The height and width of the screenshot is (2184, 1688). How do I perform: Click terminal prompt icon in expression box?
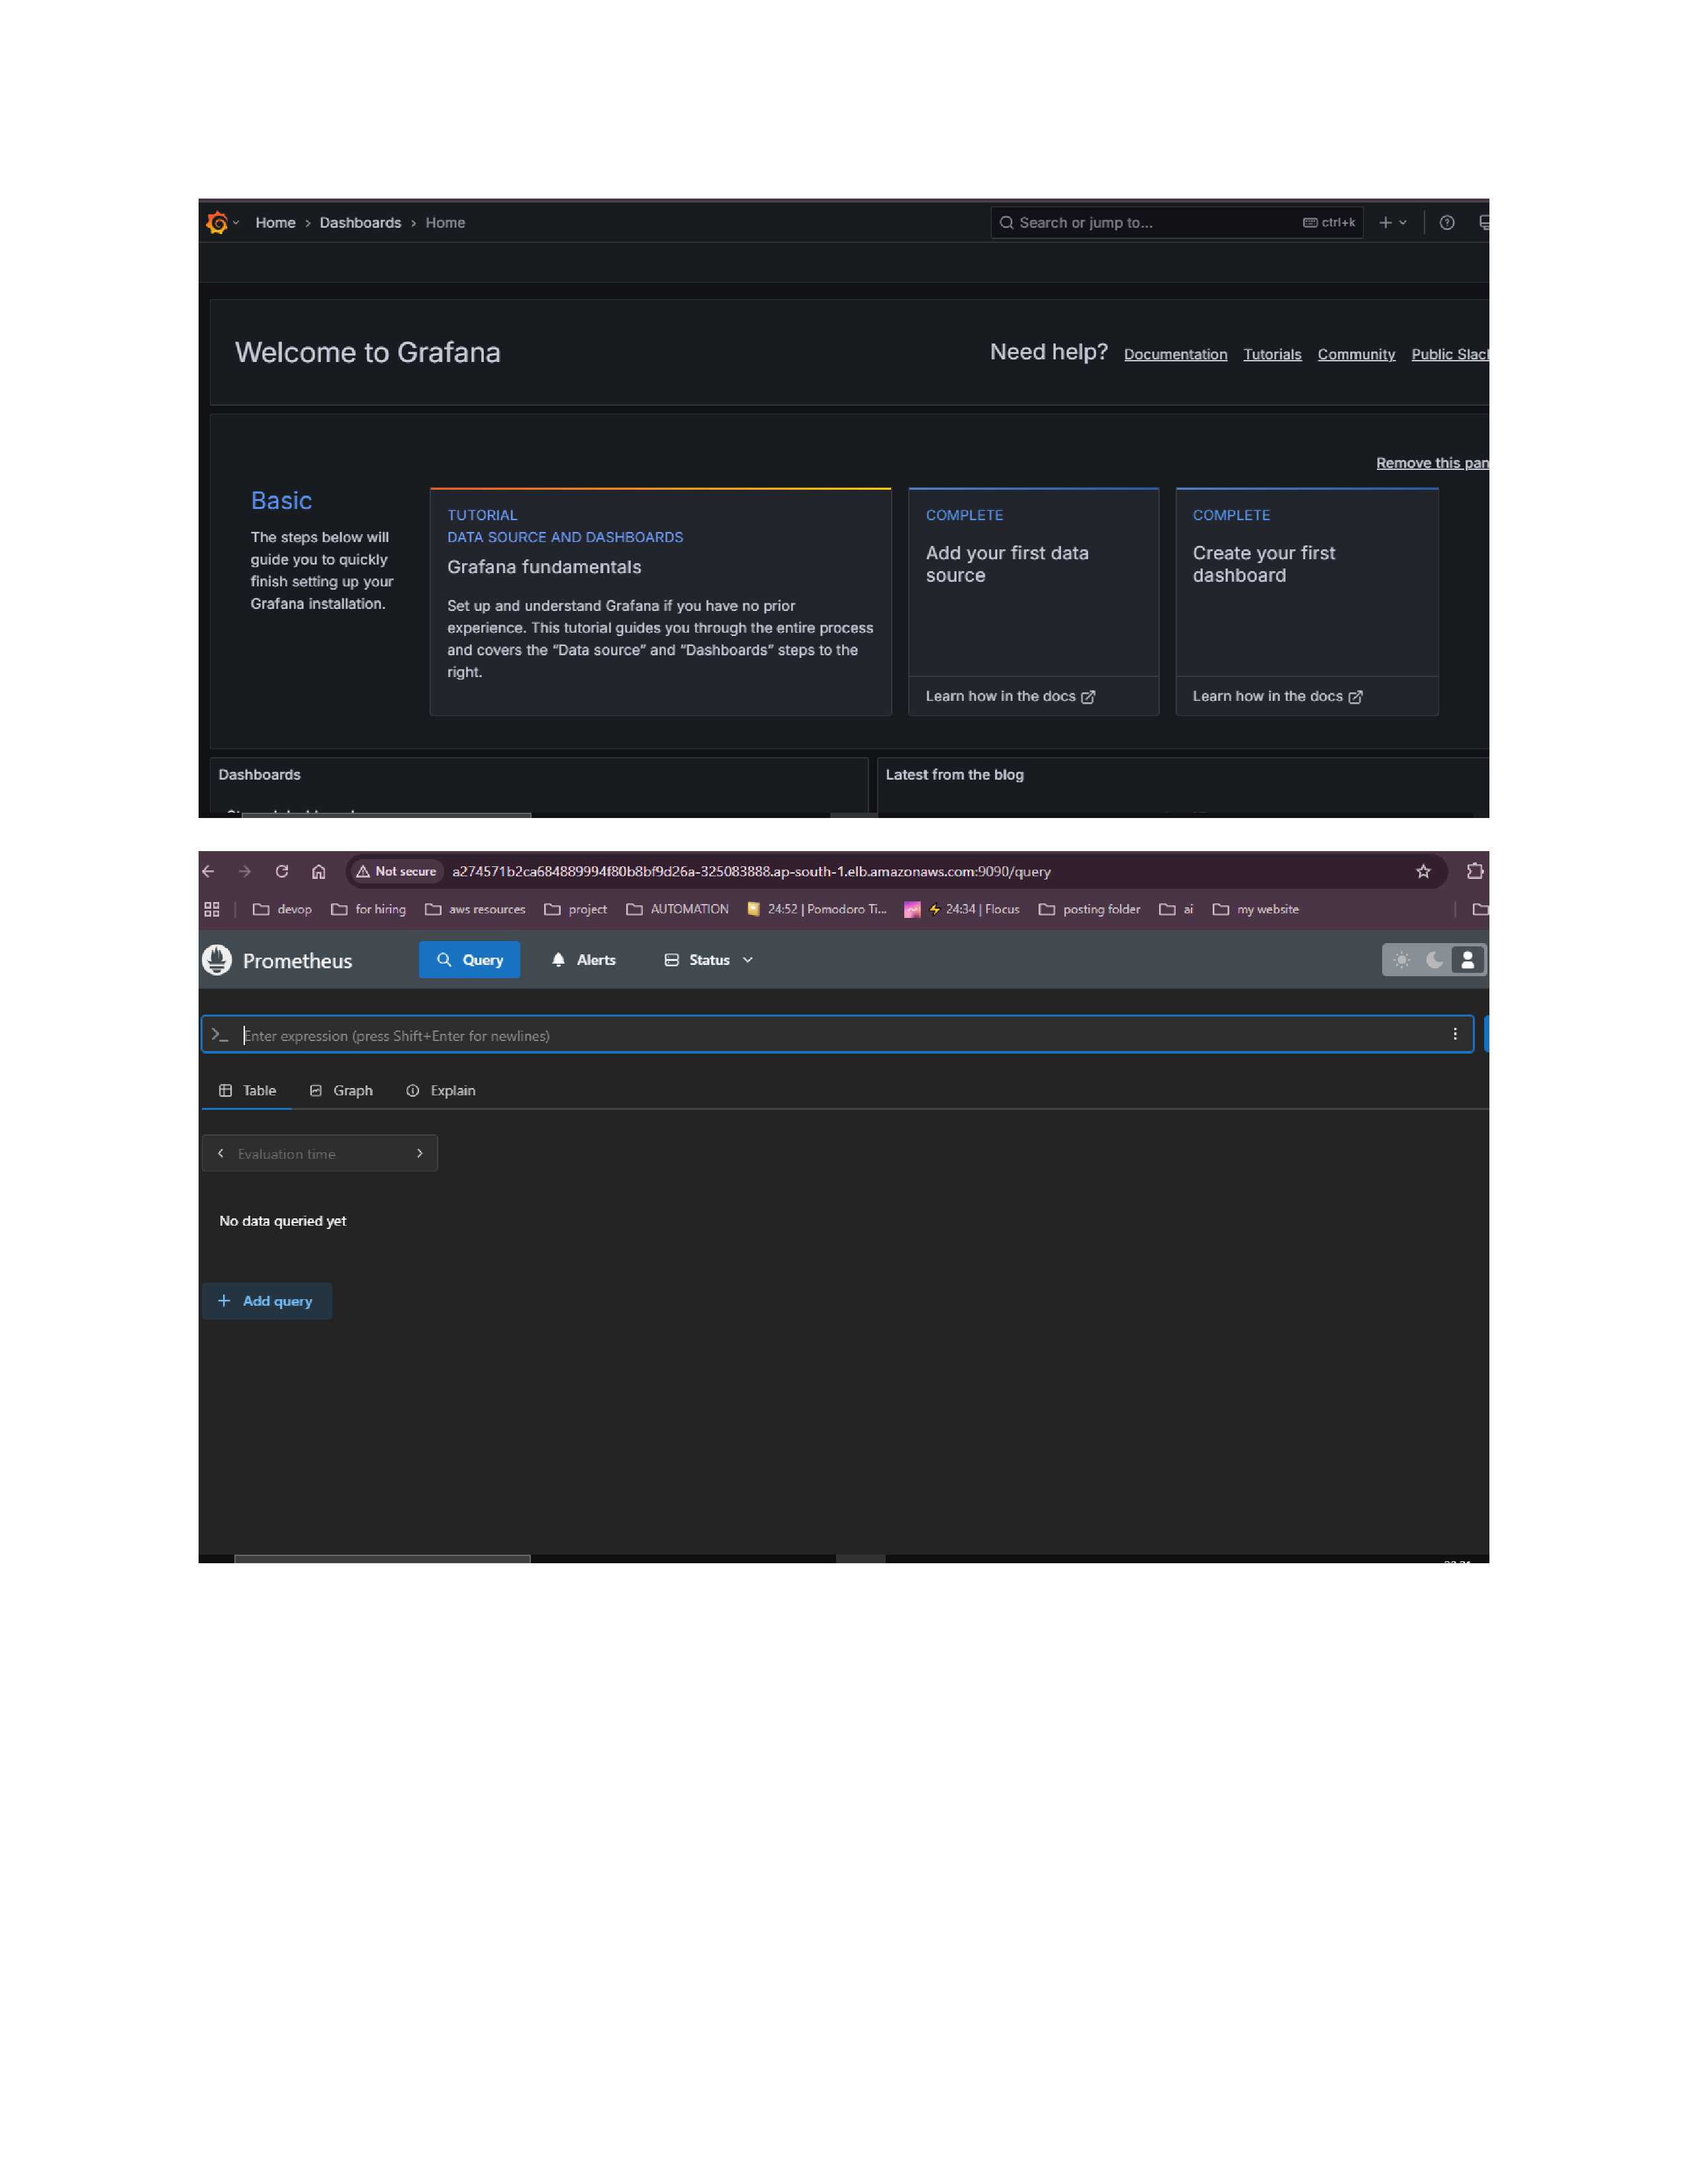tap(220, 1035)
